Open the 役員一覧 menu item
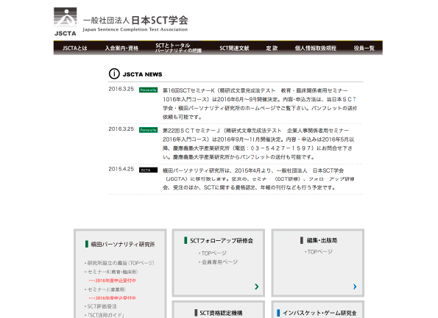438x318 pixels. tap(364, 48)
